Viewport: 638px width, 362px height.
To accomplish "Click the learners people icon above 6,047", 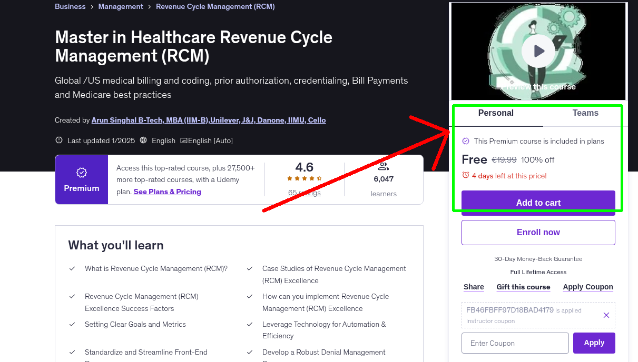I will 383,166.
